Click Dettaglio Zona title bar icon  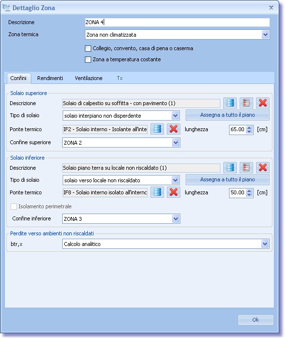point(6,8)
